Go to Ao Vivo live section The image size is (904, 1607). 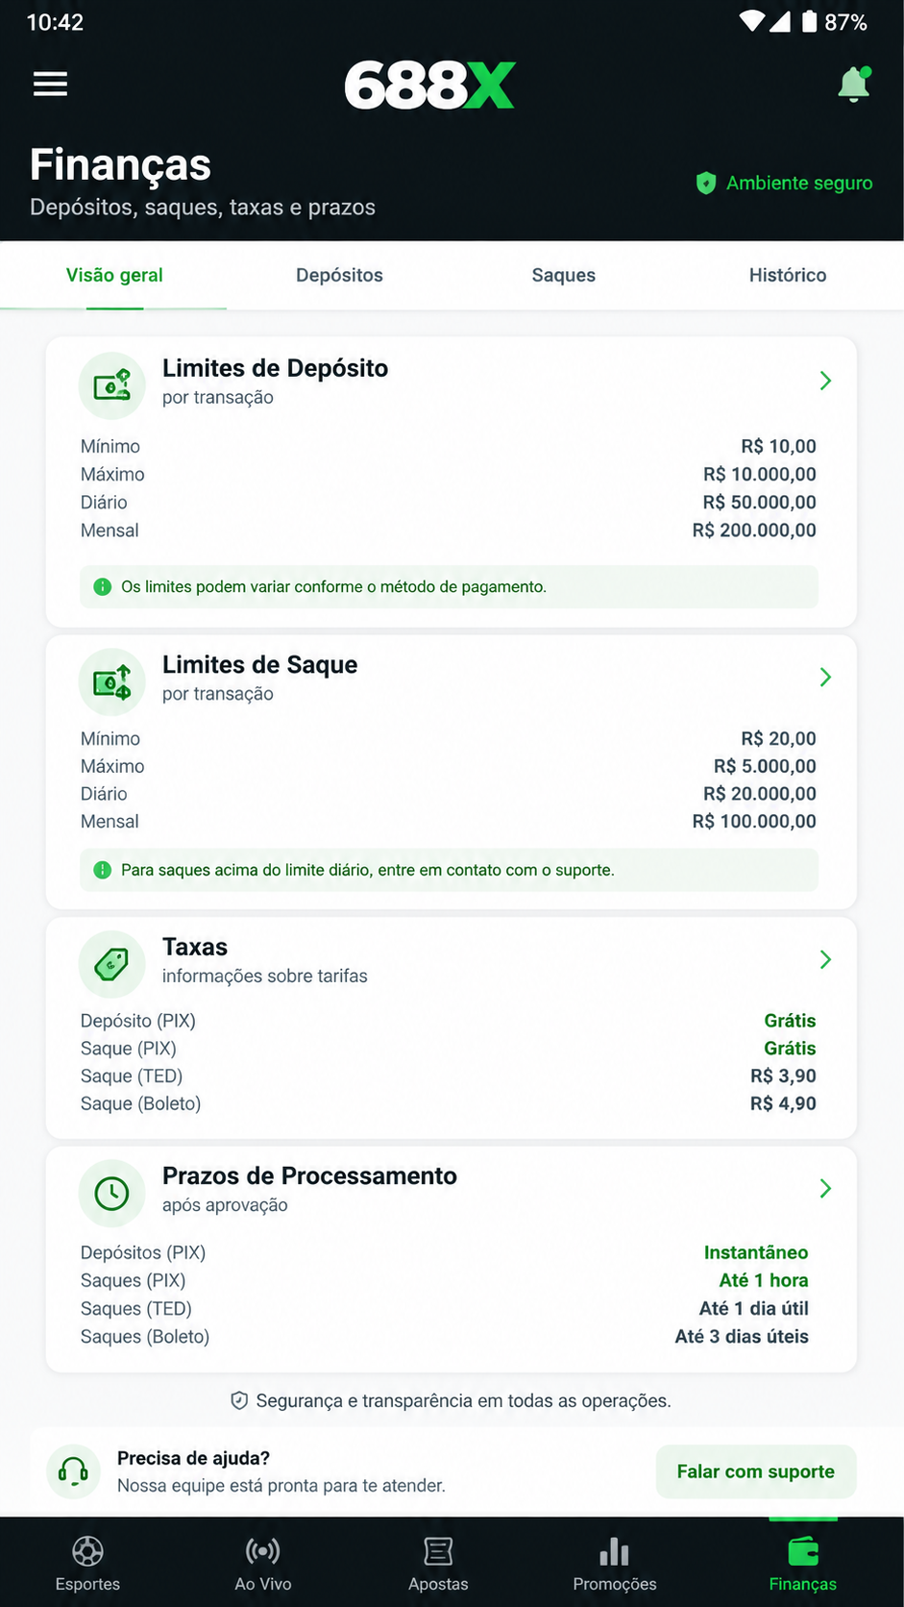263,1563
